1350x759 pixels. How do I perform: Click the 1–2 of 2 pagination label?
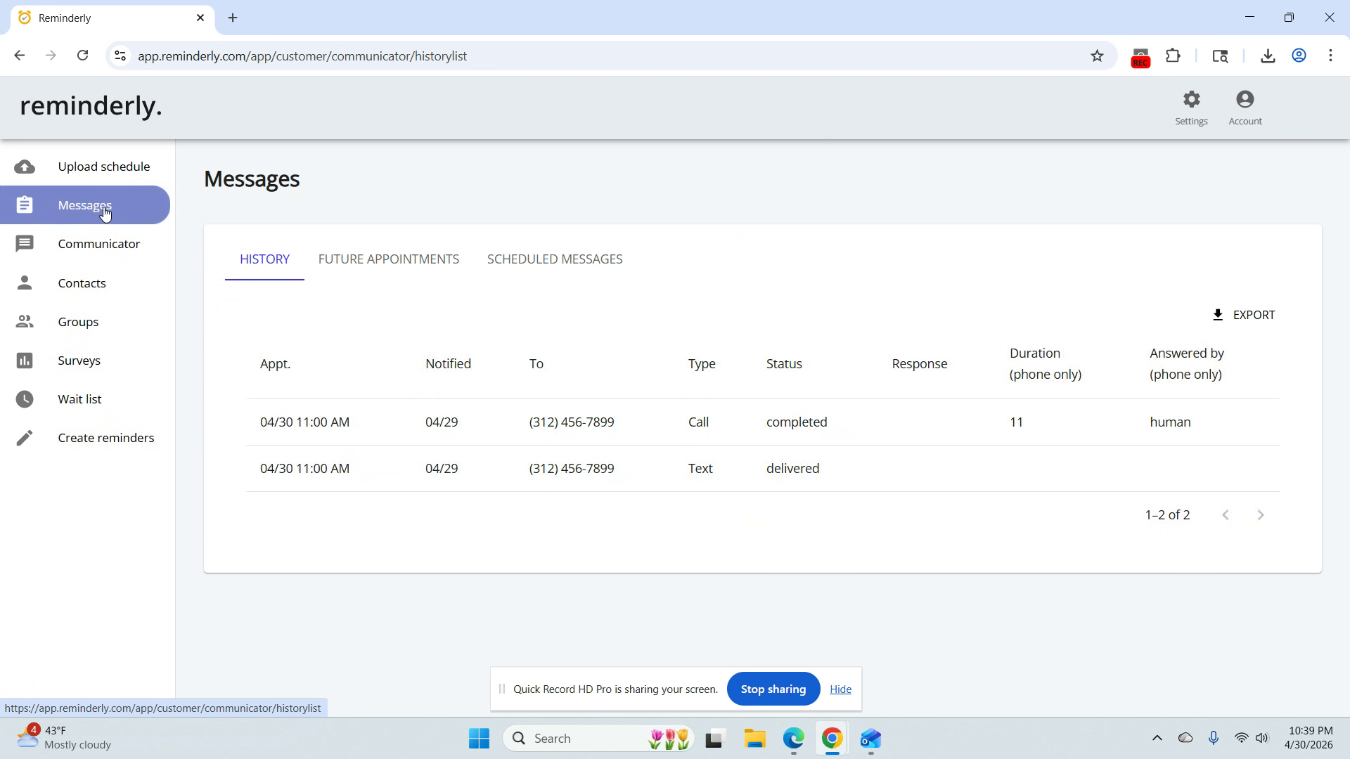[1167, 515]
